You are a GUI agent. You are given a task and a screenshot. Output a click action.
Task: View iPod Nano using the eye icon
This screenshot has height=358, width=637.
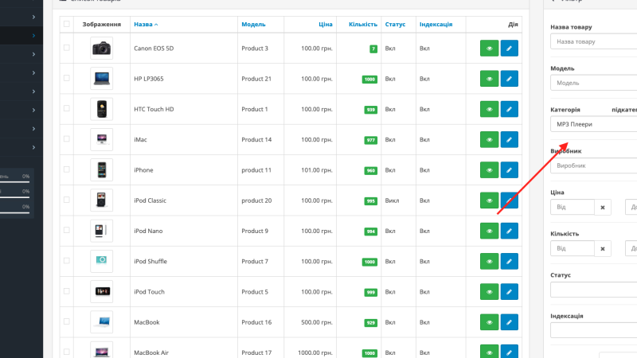tap(489, 231)
